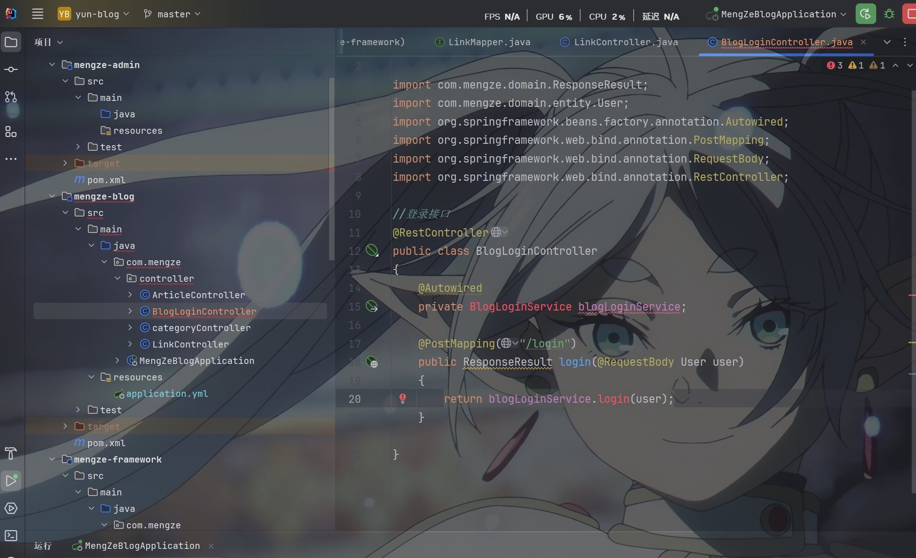Open the Pull Requests tool window
Image resolution: width=916 pixels, height=558 pixels.
pos(11,97)
